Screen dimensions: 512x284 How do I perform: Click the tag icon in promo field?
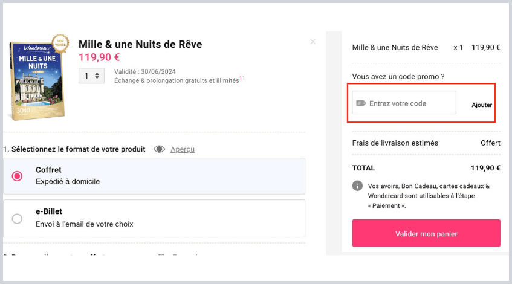pyautogui.click(x=361, y=103)
